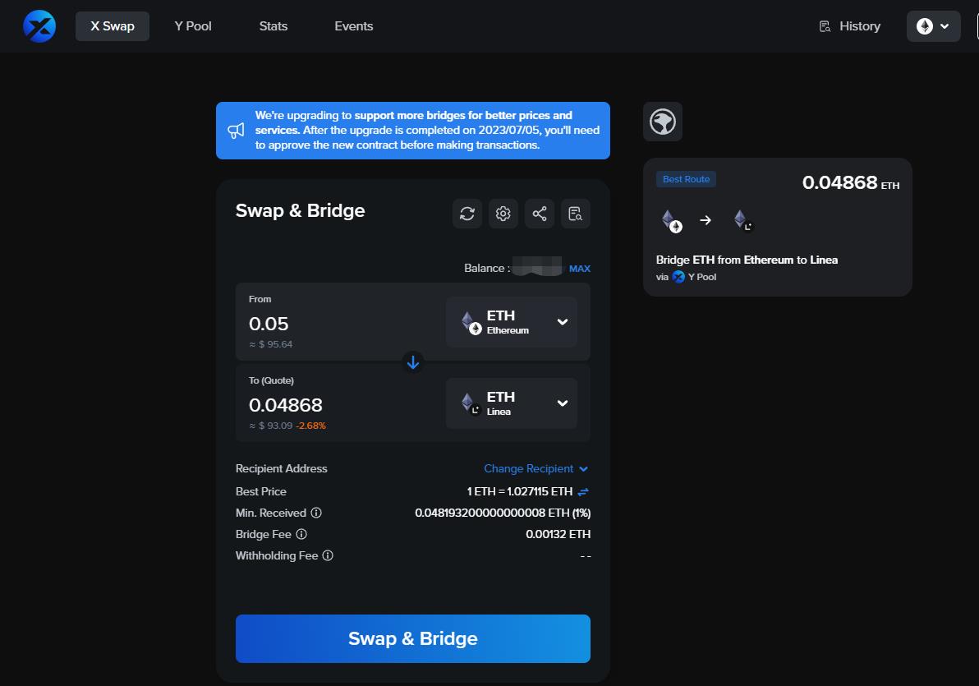
Task: Share this swap via share icon
Action: tap(540, 214)
